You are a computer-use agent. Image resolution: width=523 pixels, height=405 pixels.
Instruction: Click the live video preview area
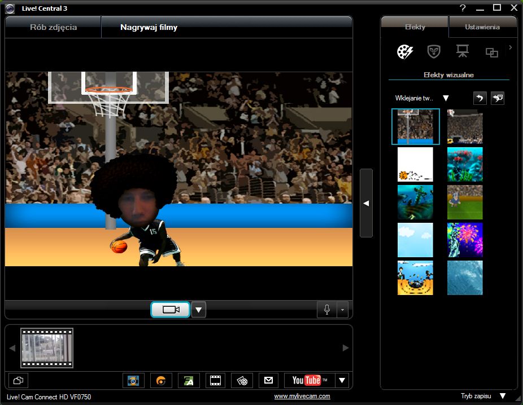(179, 169)
